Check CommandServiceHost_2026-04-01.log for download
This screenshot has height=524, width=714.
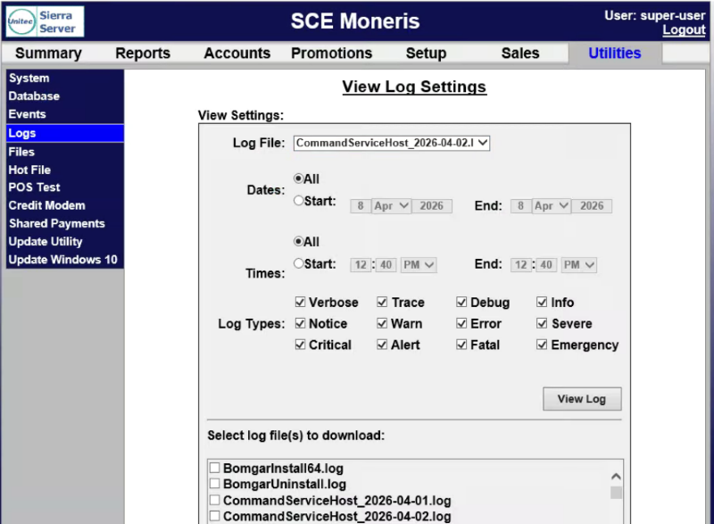[x=214, y=500]
